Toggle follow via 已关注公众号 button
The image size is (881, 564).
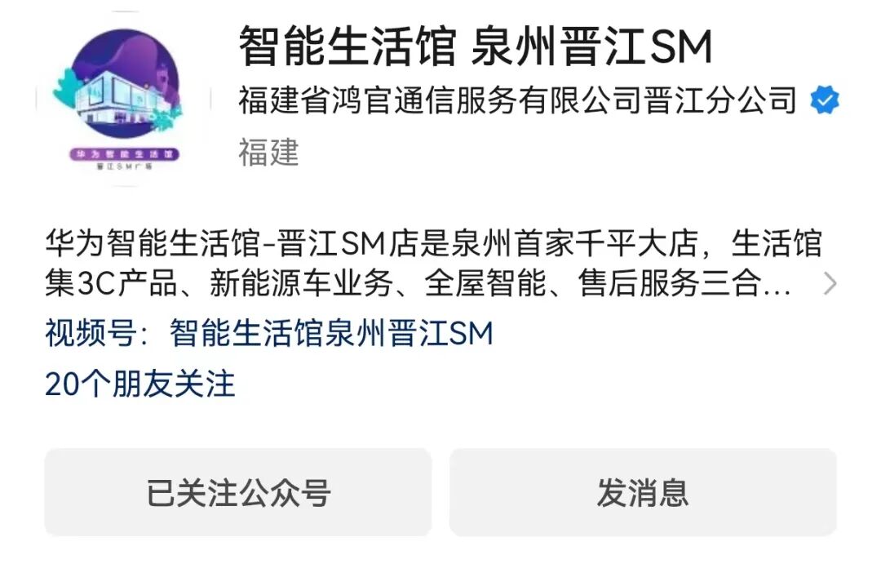tap(238, 492)
